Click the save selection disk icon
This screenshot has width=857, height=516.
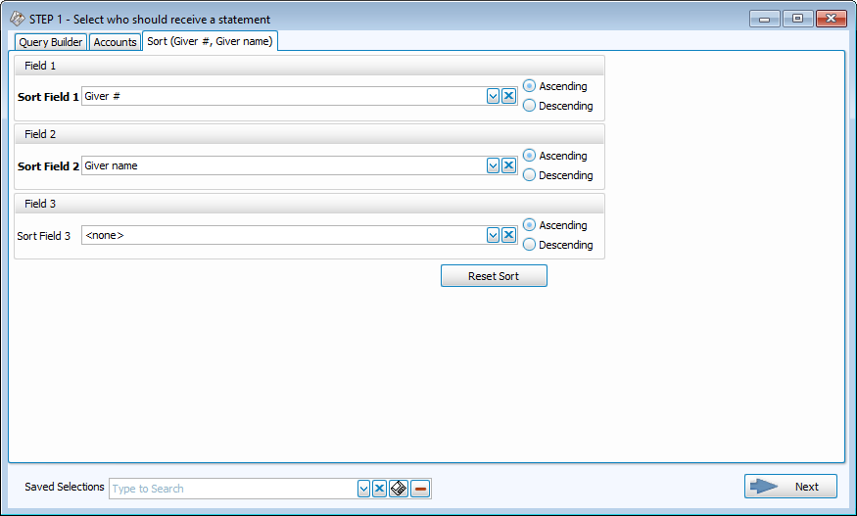click(399, 489)
